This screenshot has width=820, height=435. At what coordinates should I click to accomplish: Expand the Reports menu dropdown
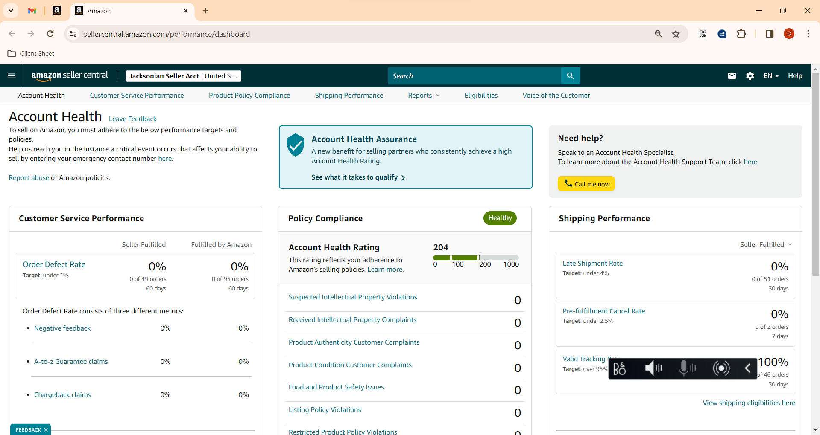click(424, 96)
